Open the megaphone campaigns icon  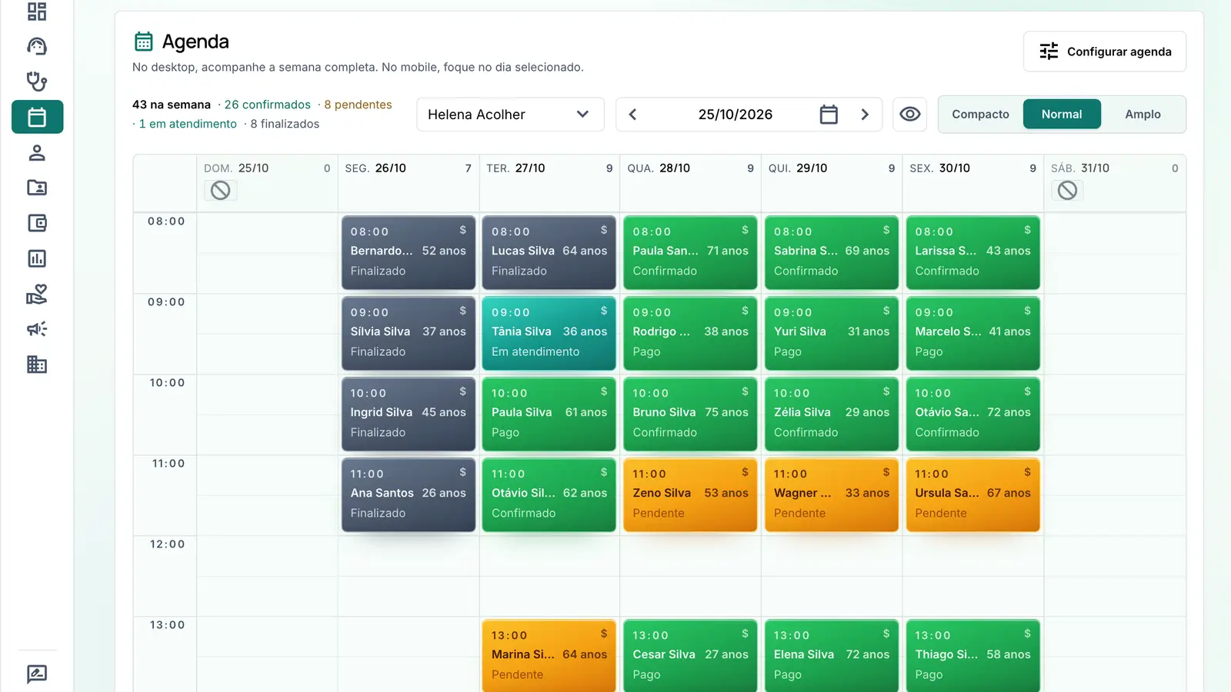tap(37, 329)
